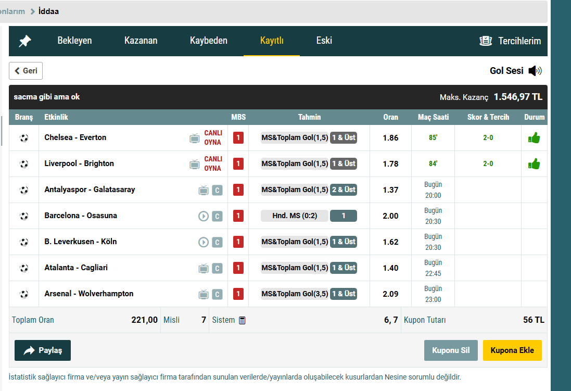Viewport: 571px width, 391px height.
Task: Click the C badge for Atalanta - Cagliari
Action: click(x=218, y=268)
